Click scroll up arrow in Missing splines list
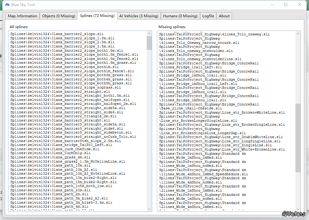309x220 pixels. pos(298,33)
